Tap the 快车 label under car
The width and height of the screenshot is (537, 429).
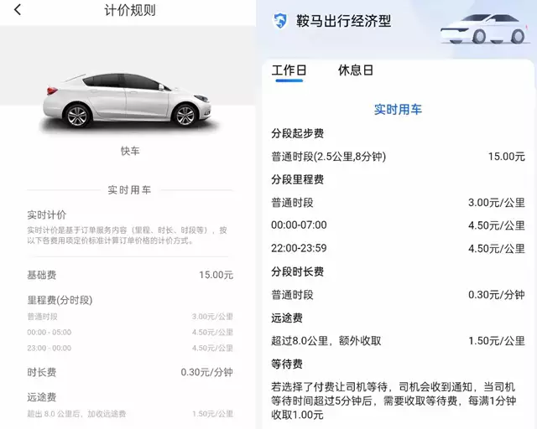(x=130, y=151)
